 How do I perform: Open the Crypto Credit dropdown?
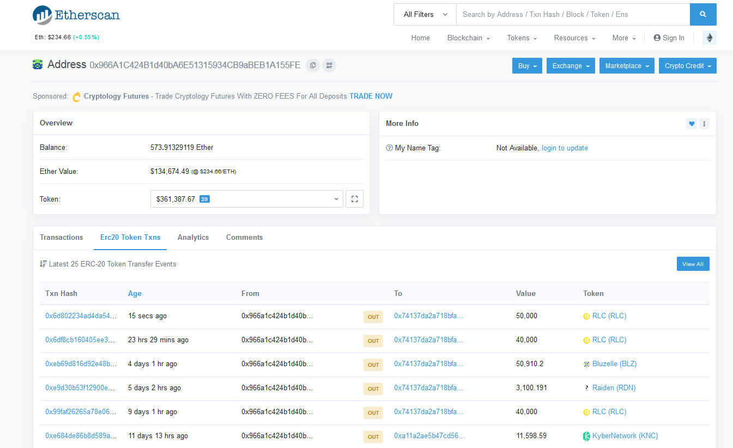click(688, 65)
